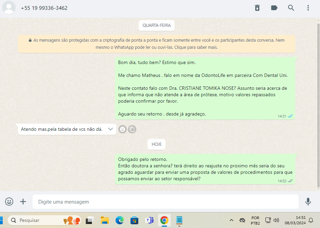Click the message beginning 'Obrigado pelo retorno.'

pyautogui.click(x=205, y=169)
